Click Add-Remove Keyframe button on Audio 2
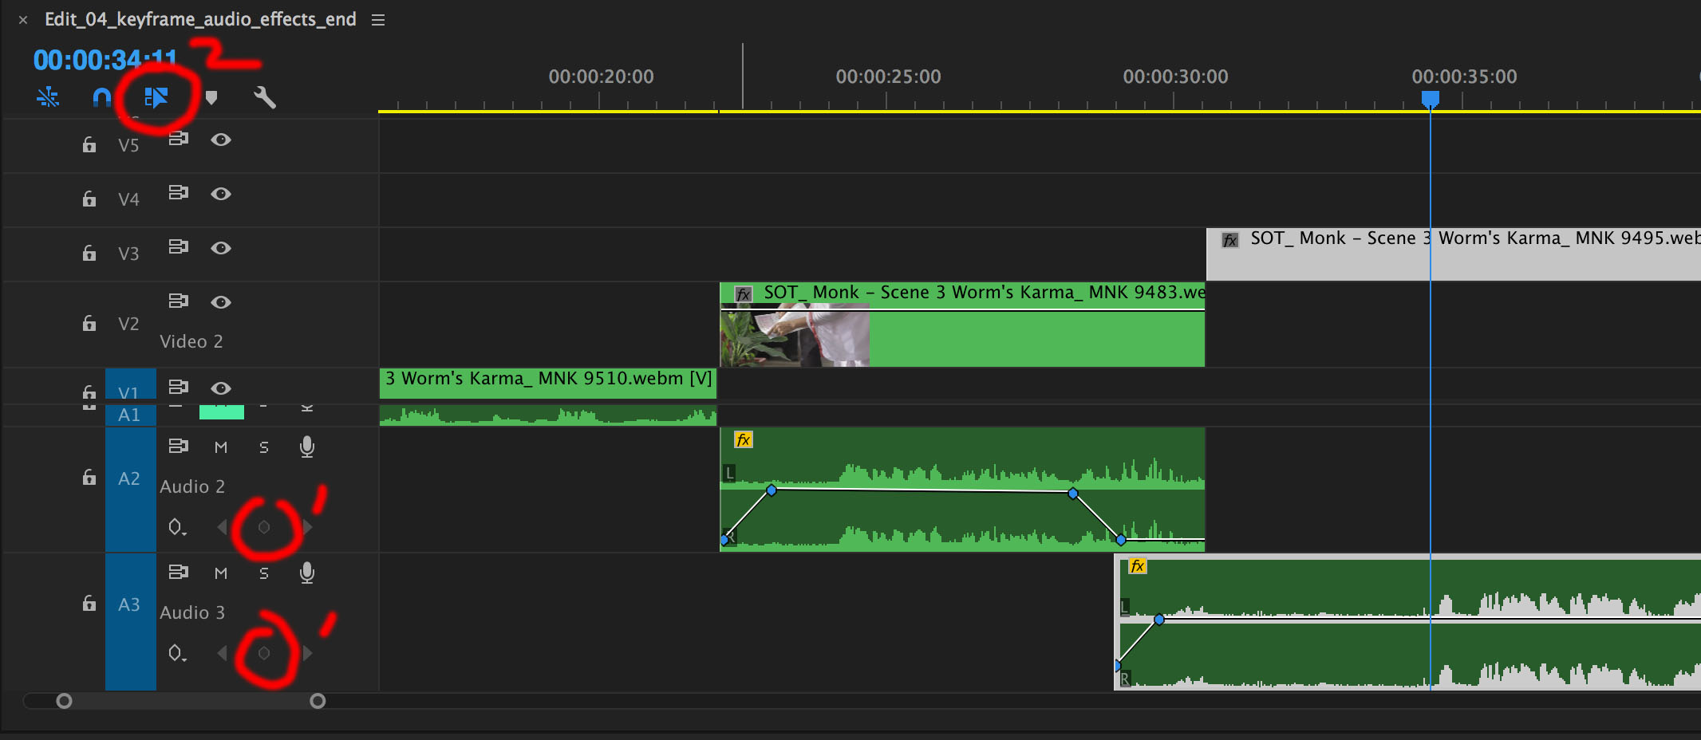Image resolution: width=1701 pixels, height=740 pixels. click(264, 527)
